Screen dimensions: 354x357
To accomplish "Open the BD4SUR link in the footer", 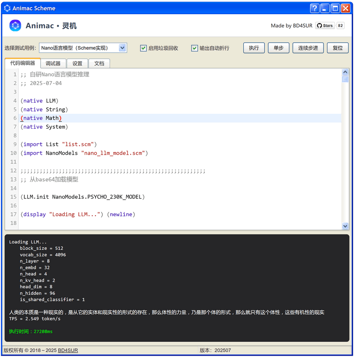I will coord(68,350).
